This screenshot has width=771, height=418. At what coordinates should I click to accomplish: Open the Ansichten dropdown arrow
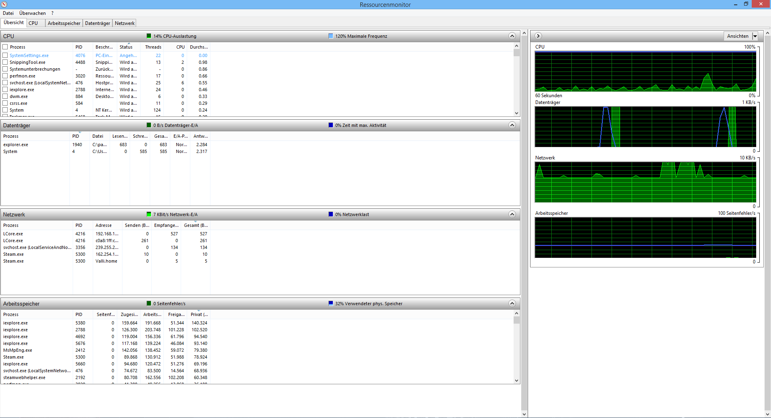click(x=755, y=36)
